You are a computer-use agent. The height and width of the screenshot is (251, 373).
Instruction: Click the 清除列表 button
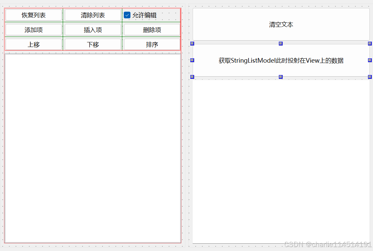93,15
